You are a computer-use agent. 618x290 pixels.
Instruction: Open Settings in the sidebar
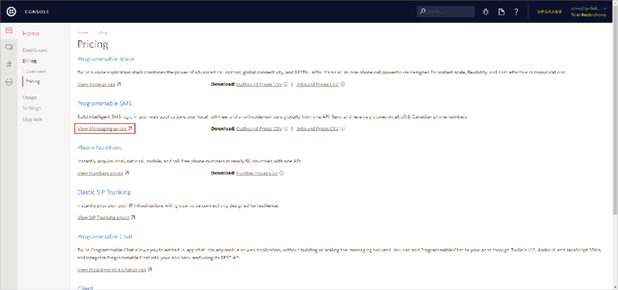32,108
